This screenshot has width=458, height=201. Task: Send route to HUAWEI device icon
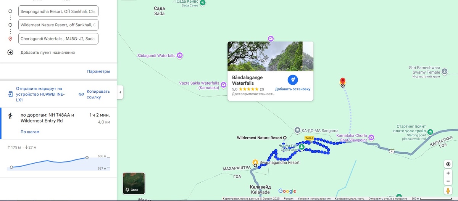(x=10, y=94)
